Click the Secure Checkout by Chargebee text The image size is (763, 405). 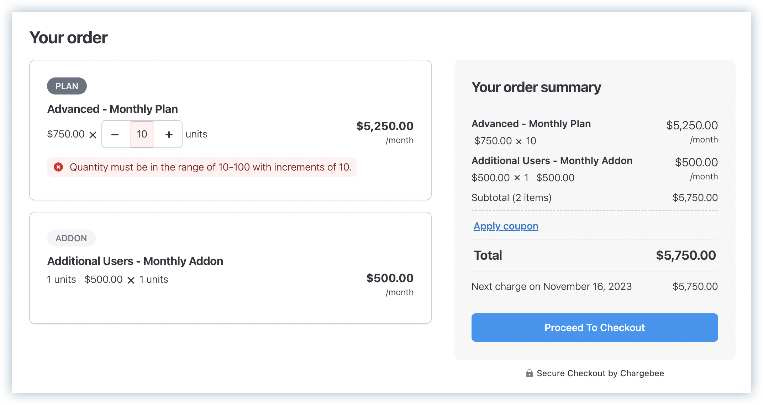coord(600,373)
